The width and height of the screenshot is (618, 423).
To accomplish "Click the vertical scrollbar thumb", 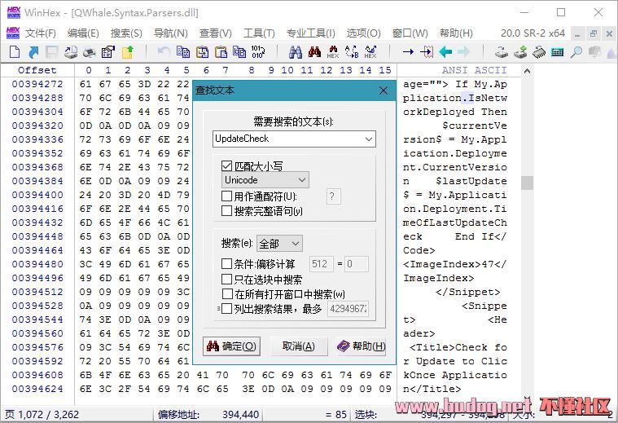I will coord(527,183).
